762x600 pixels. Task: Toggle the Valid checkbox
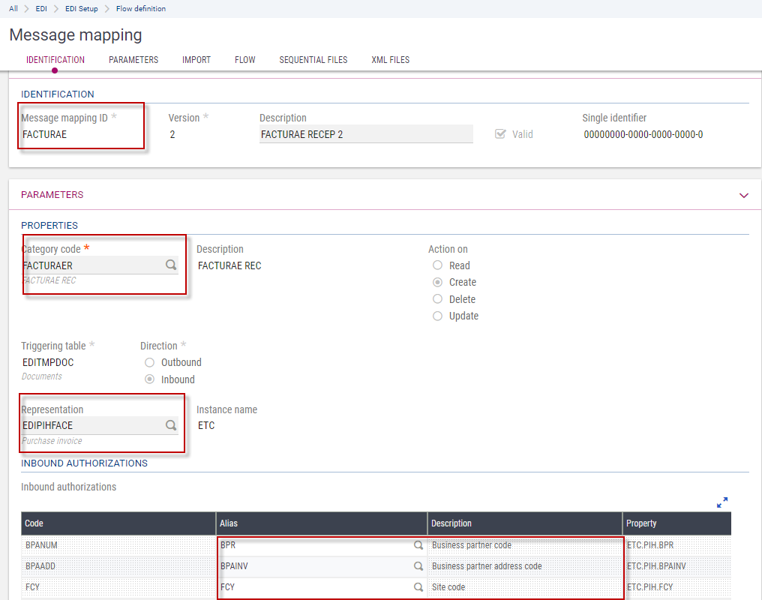pos(501,134)
